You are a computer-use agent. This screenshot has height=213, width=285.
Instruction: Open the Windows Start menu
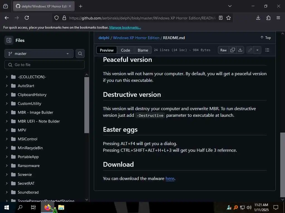tap(7, 207)
